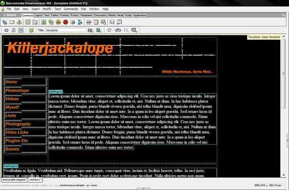Switch to the first .htm document tab
The height and width of the screenshot is (190, 289).
point(14,180)
